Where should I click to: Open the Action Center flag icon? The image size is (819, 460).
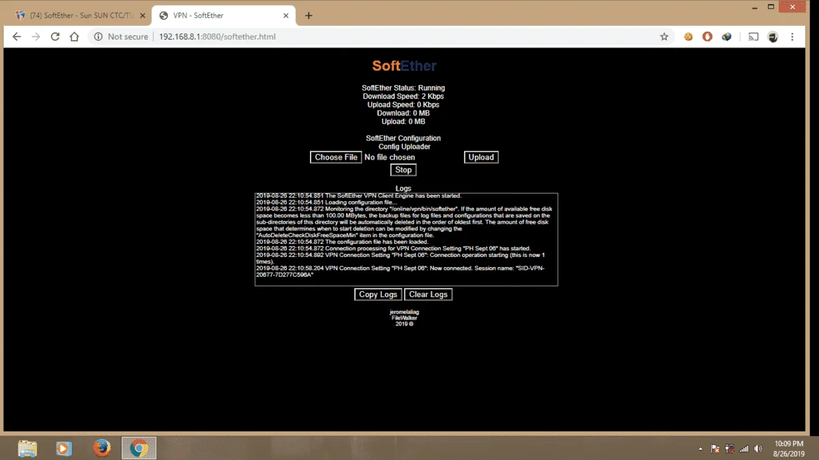point(715,449)
